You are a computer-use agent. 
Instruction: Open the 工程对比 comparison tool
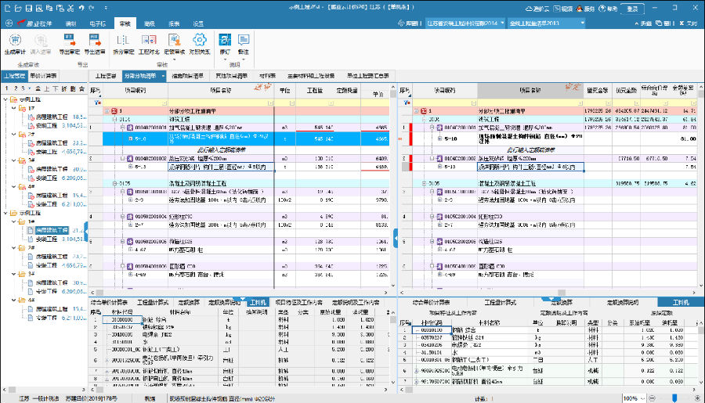coord(149,42)
